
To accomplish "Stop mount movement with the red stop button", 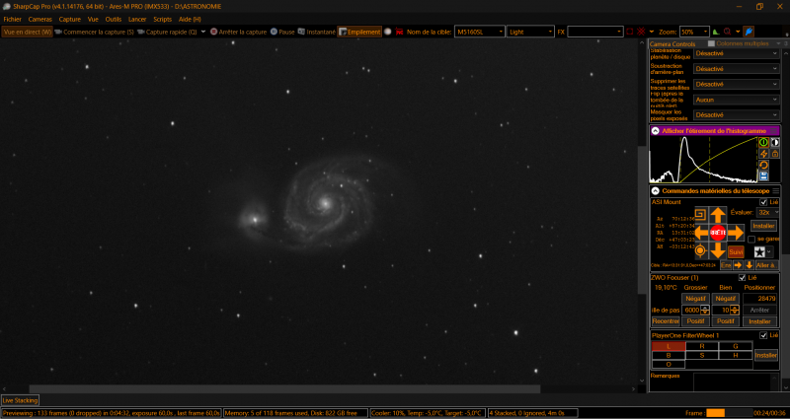I will [718, 233].
